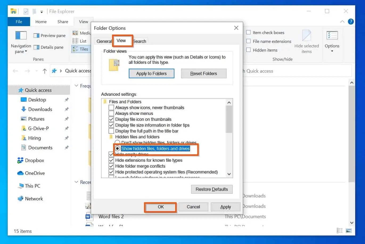Click the Advanced settings scrollbar down arrow

coord(229,174)
